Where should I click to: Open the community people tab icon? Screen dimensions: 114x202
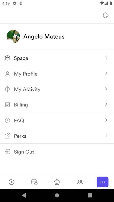pos(80,182)
